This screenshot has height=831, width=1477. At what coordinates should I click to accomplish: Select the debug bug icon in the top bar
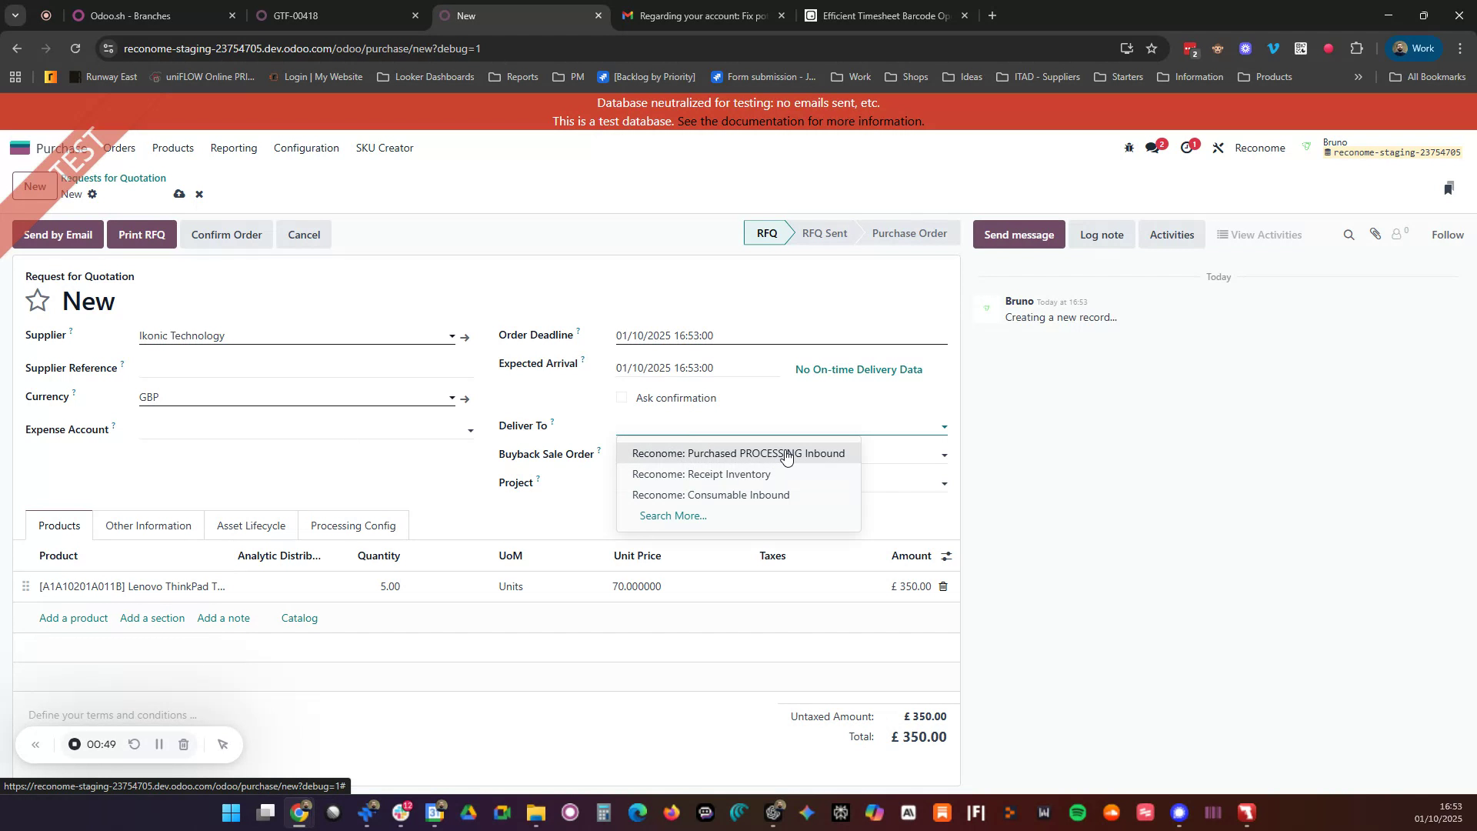pyautogui.click(x=1129, y=147)
